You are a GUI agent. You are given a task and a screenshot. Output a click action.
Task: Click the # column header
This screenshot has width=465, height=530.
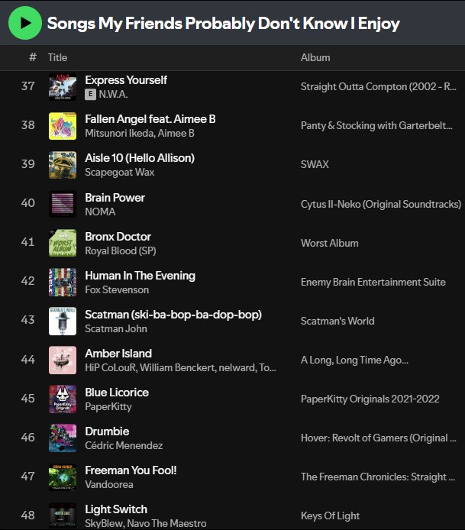coord(33,57)
